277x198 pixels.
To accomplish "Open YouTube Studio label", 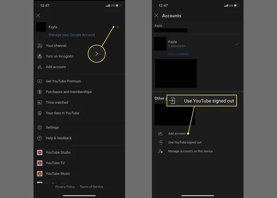I will [58, 152].
